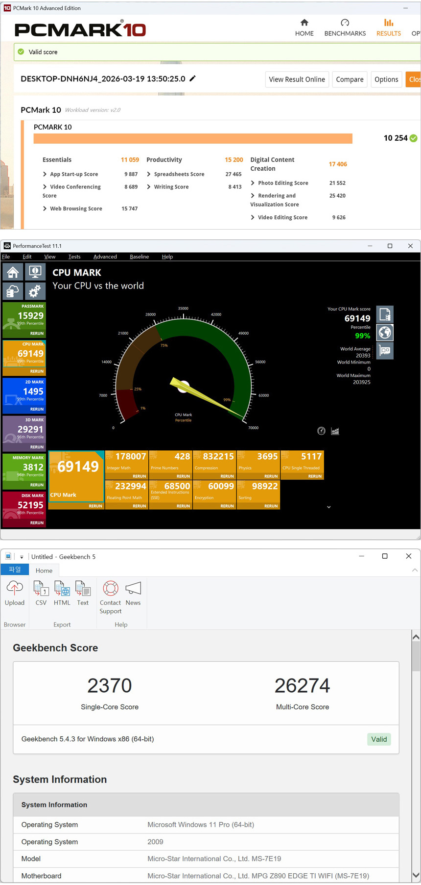
Task: Open the Advanced menu in PerformanceTest
Action: (x=105, y=257)
